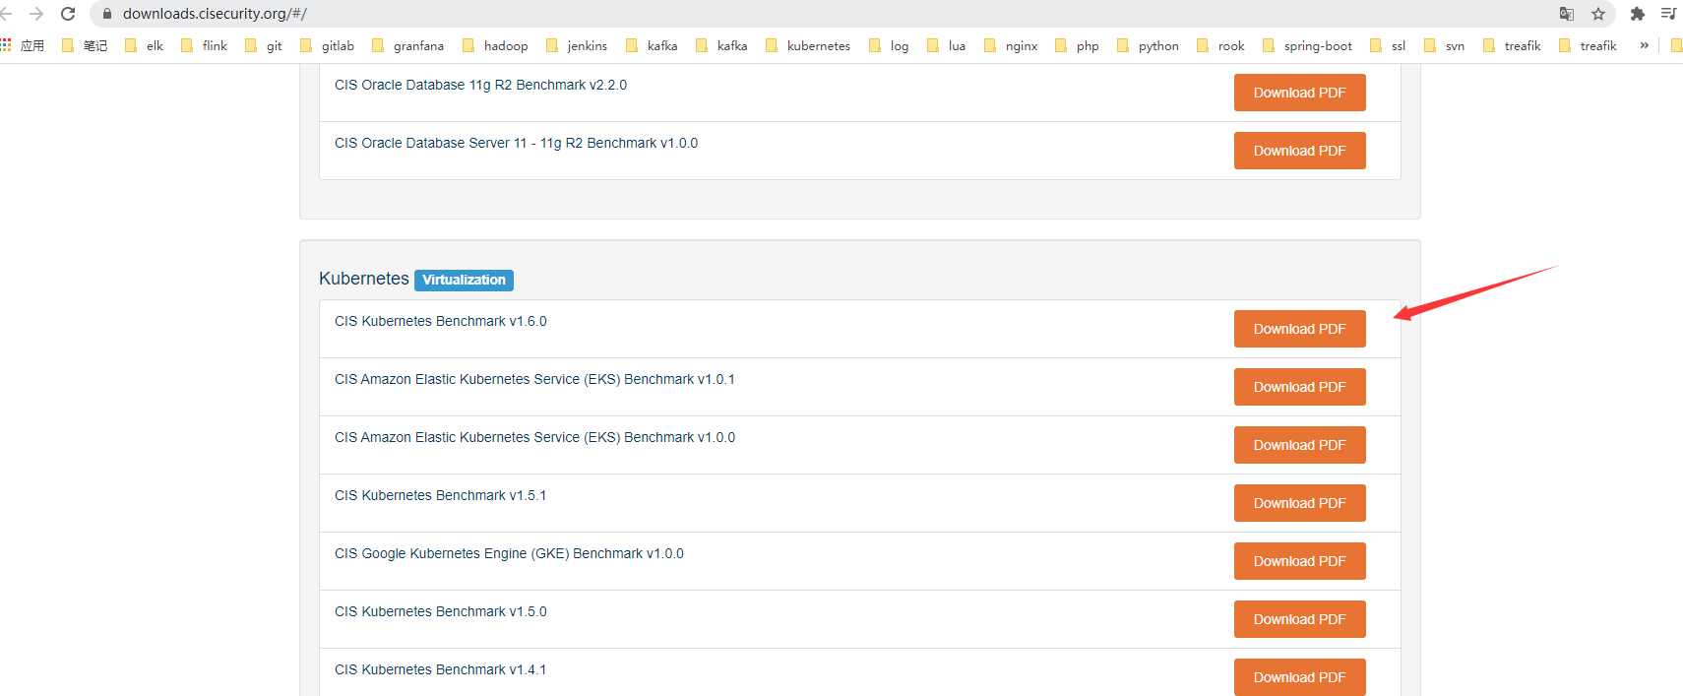Image resolution: width=1683 pixels, height=696 pixels.
Task: Open the flink bookmark folder
Action: click(x=204, y=45)
